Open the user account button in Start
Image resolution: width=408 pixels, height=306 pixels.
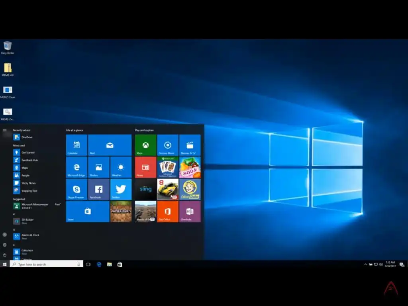point(5,234)
